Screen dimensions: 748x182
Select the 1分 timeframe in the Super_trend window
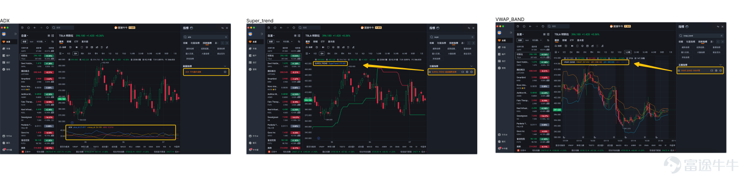coord(356,54)
